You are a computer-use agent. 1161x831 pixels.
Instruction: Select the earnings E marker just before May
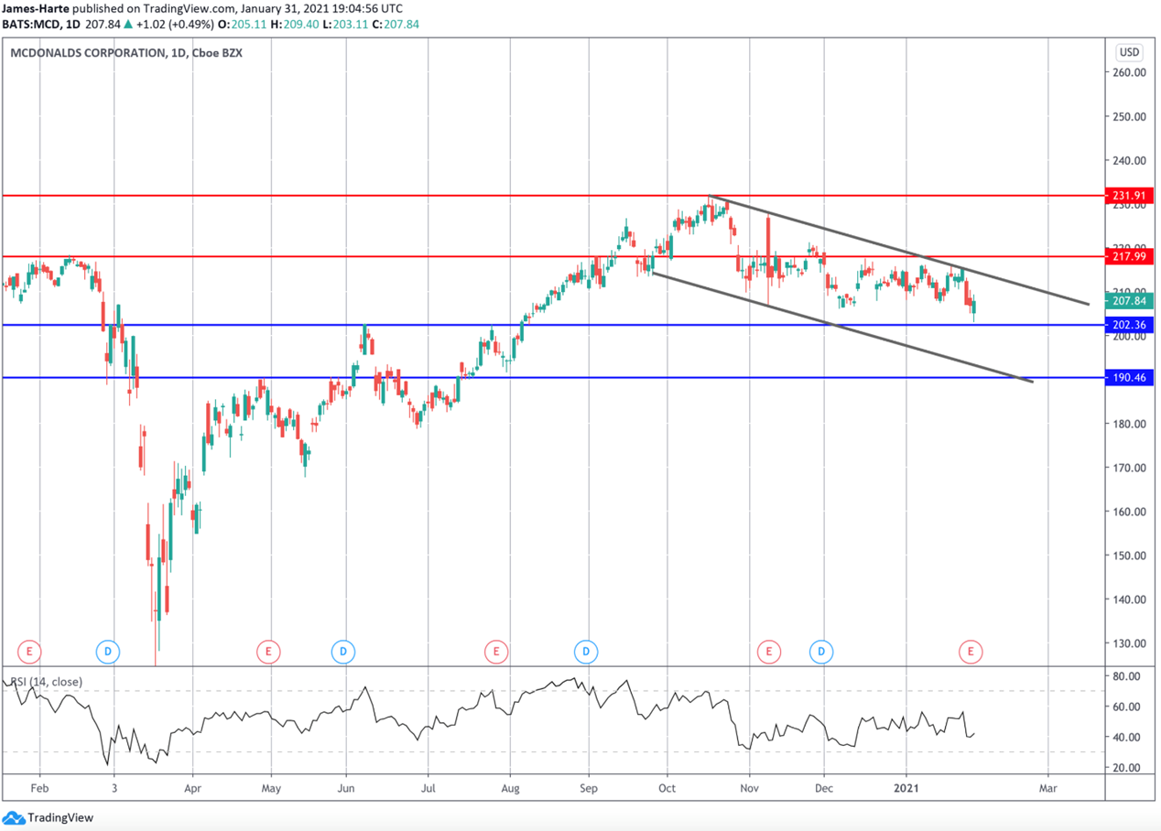point(268,652)
